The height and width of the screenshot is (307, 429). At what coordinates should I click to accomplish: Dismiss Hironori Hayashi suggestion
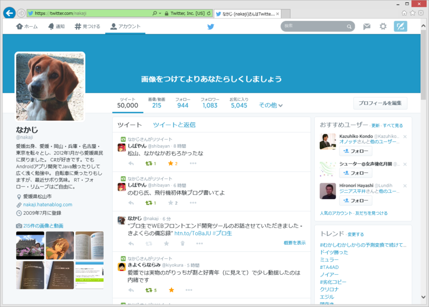tap(405, 185)
